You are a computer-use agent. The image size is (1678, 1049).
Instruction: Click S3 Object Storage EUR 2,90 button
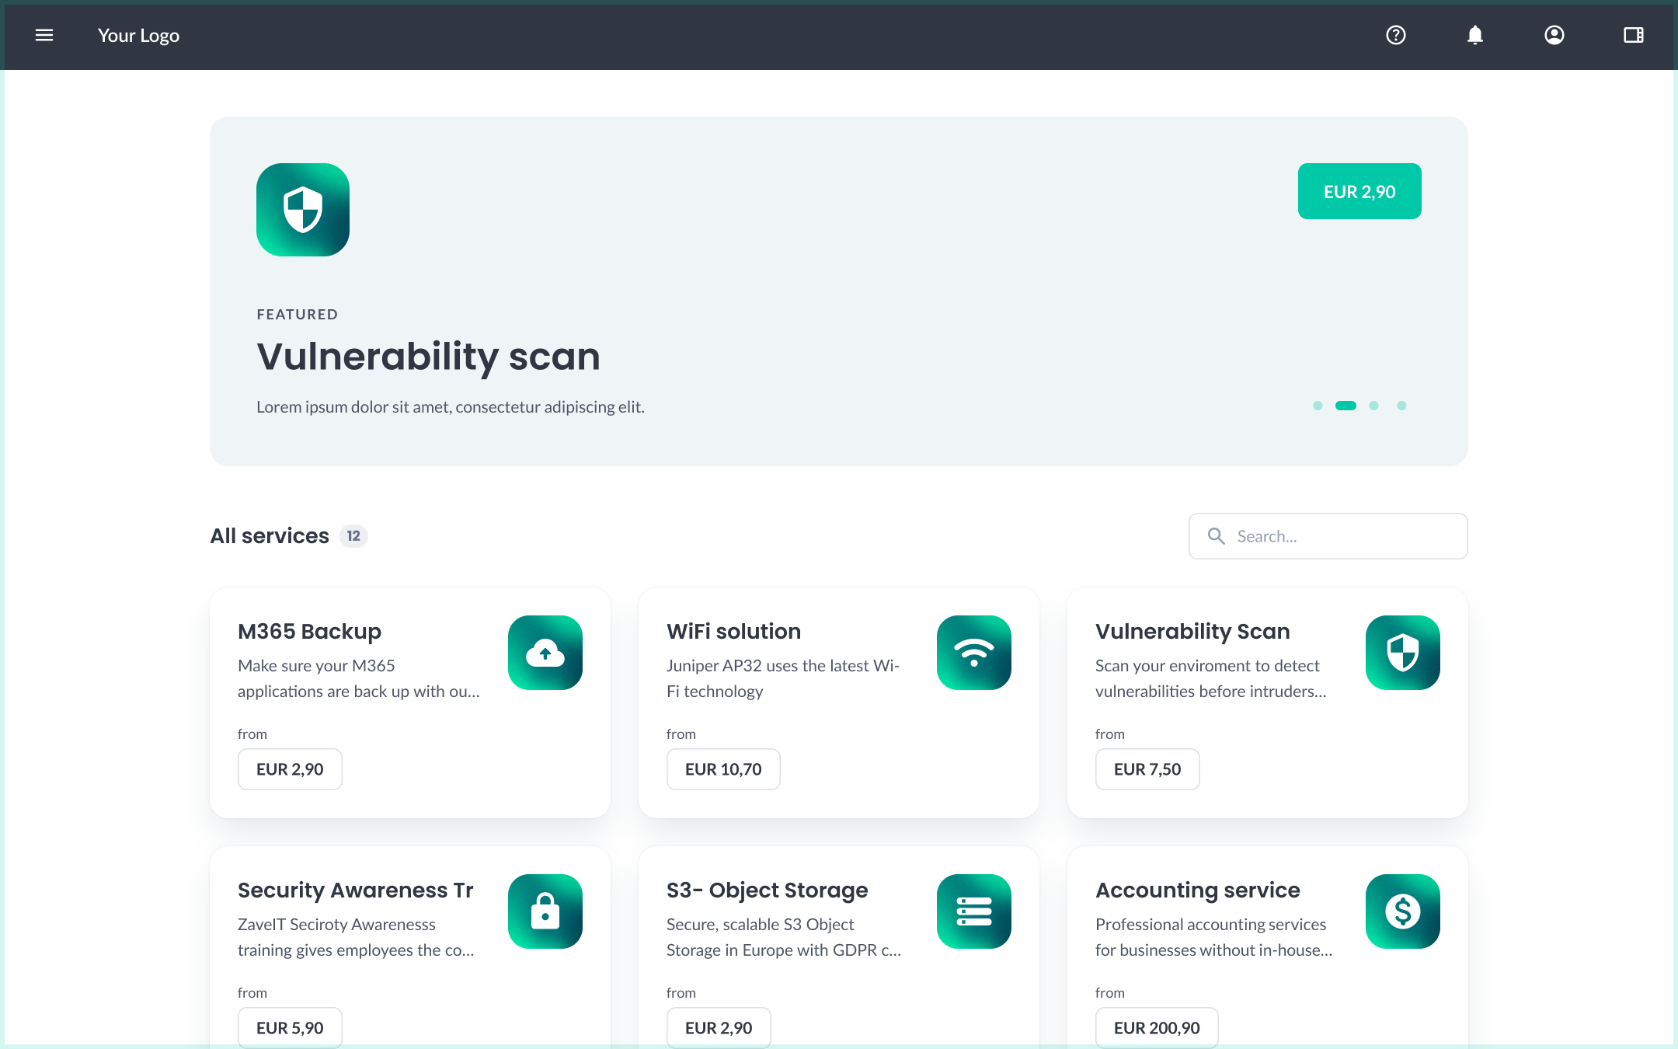pos(719,1028)
